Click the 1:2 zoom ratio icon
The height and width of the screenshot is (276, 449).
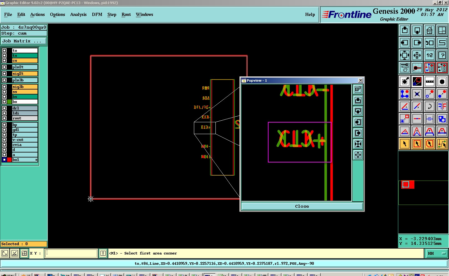click(430, 55)
